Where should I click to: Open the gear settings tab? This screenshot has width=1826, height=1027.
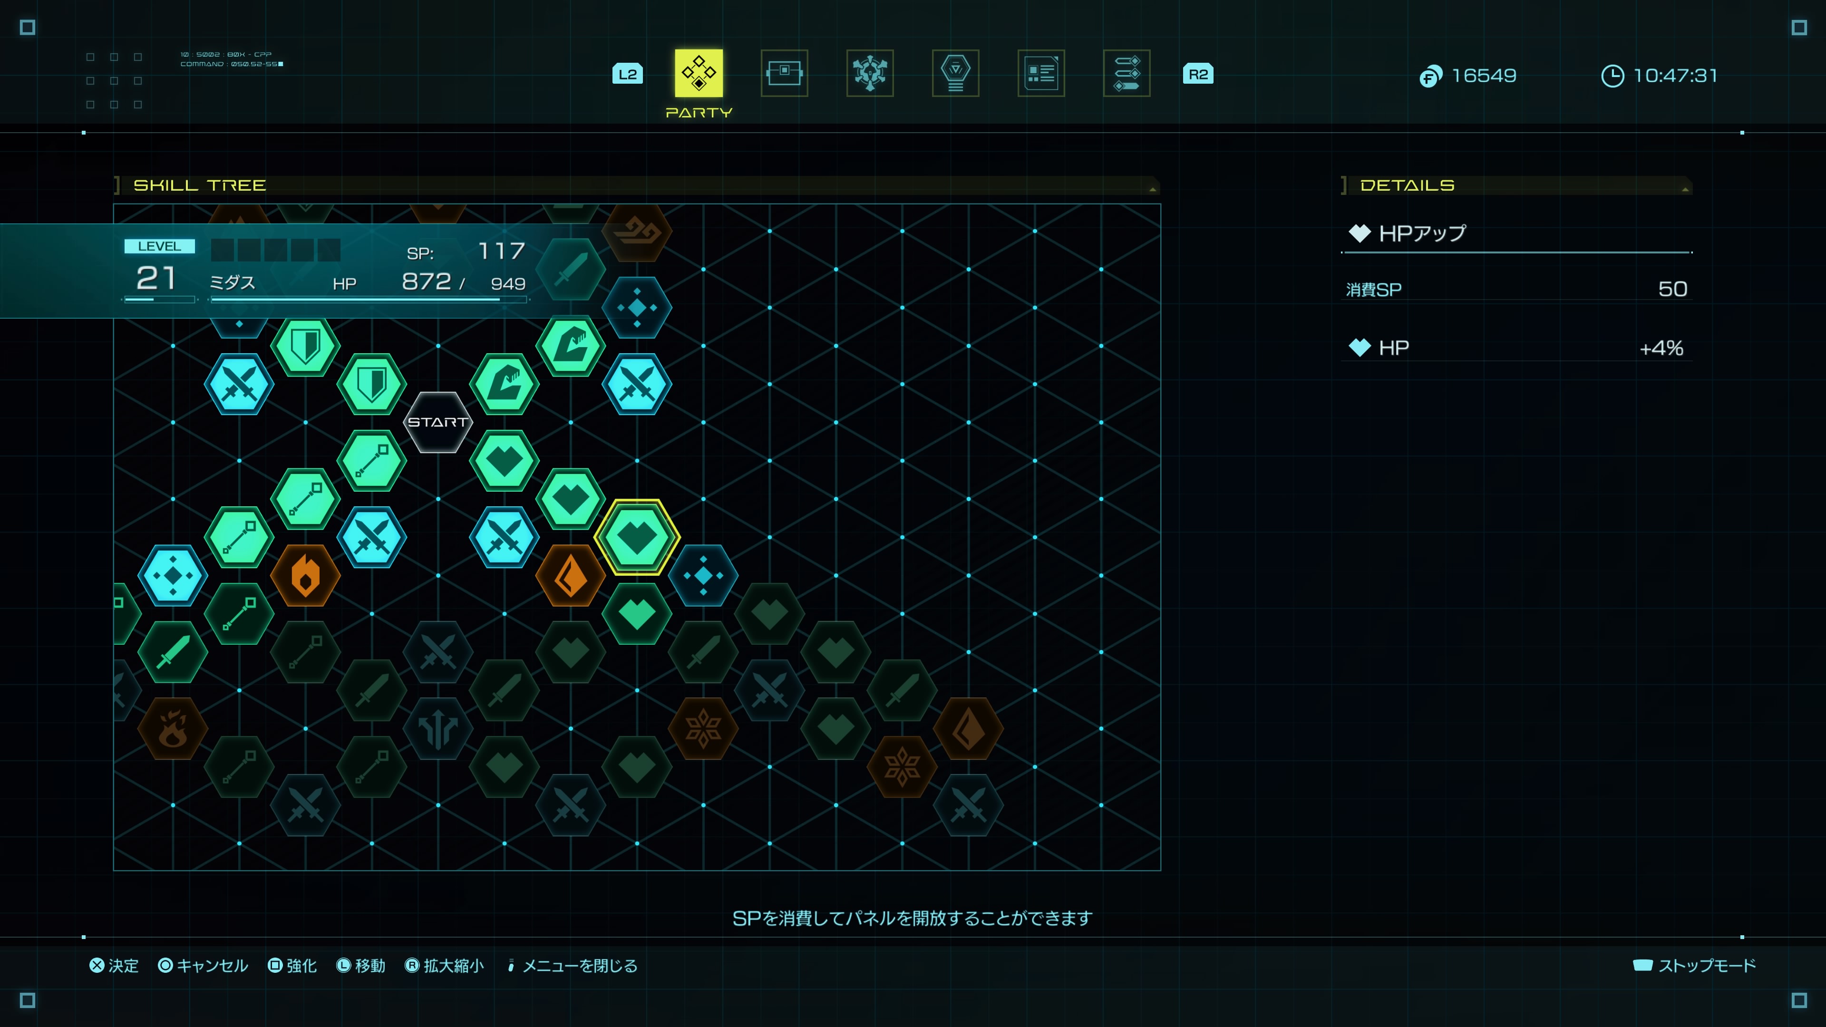[870, 73]
